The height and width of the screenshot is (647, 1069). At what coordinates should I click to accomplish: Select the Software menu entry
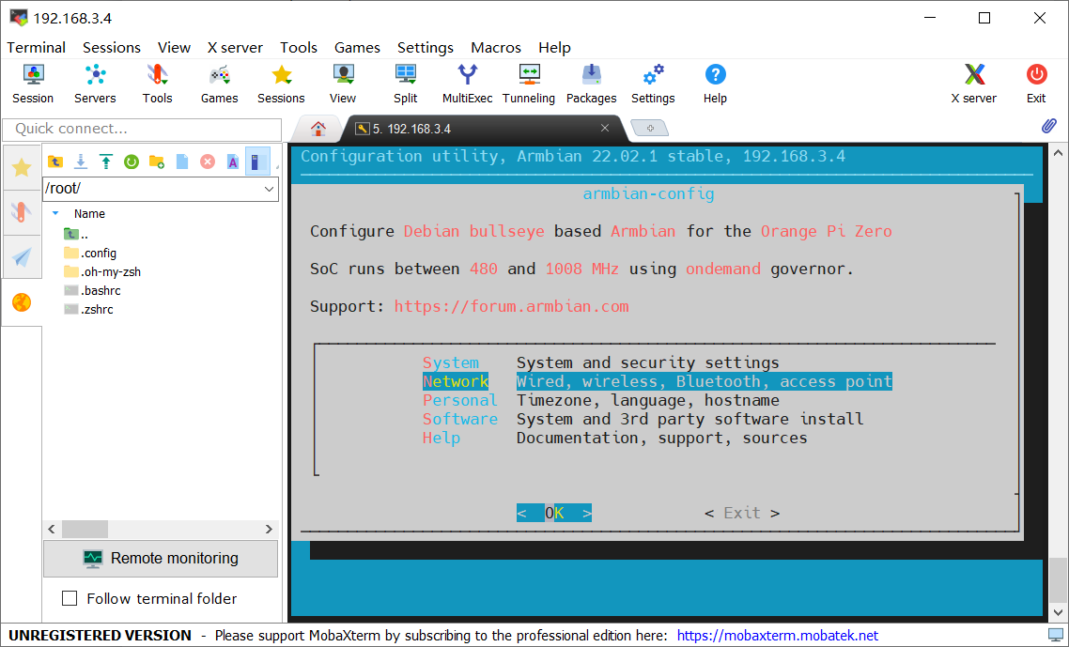460,419
